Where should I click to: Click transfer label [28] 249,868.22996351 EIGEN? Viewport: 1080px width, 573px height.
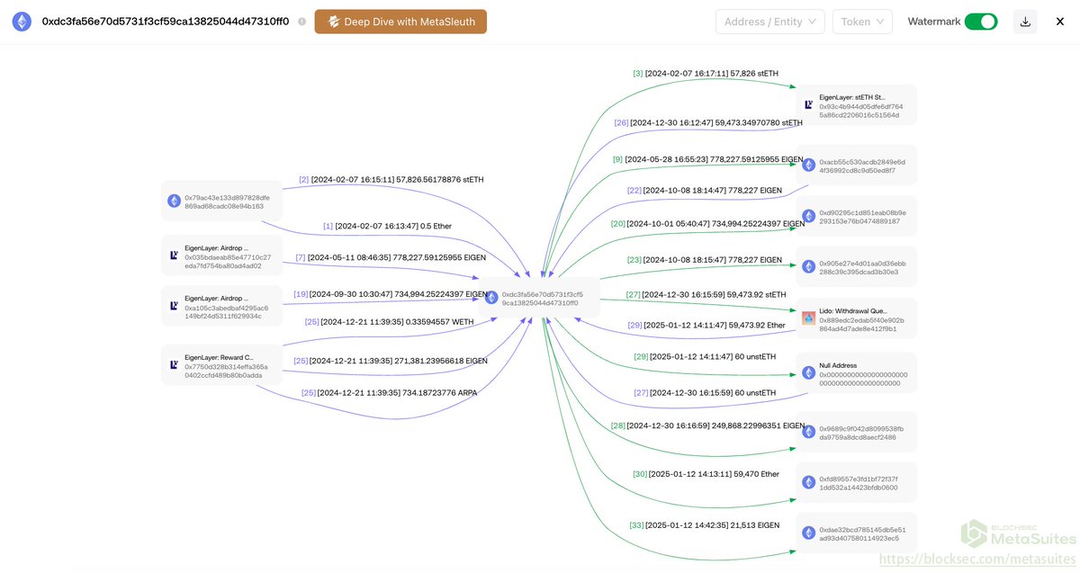pyautogui.click(x=707, y=425)
